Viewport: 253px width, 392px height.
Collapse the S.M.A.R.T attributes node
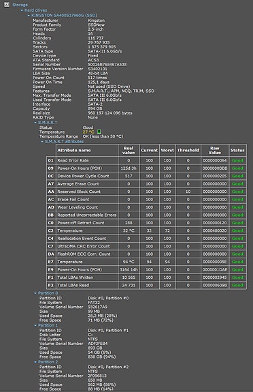[42, 142]
